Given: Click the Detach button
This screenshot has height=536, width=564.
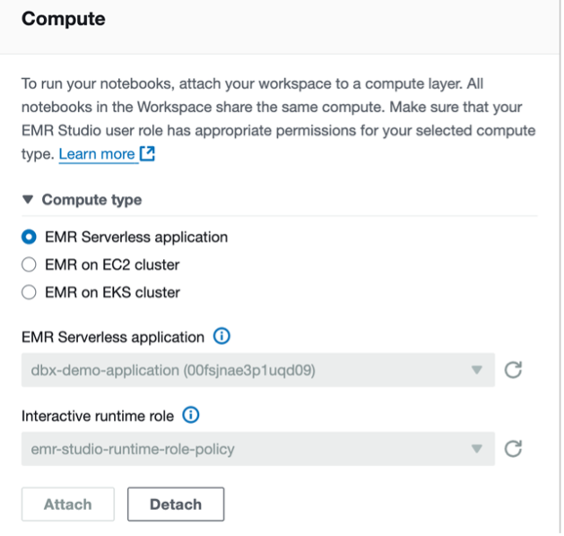Looking at the screenshot, I should coord(176,504).
